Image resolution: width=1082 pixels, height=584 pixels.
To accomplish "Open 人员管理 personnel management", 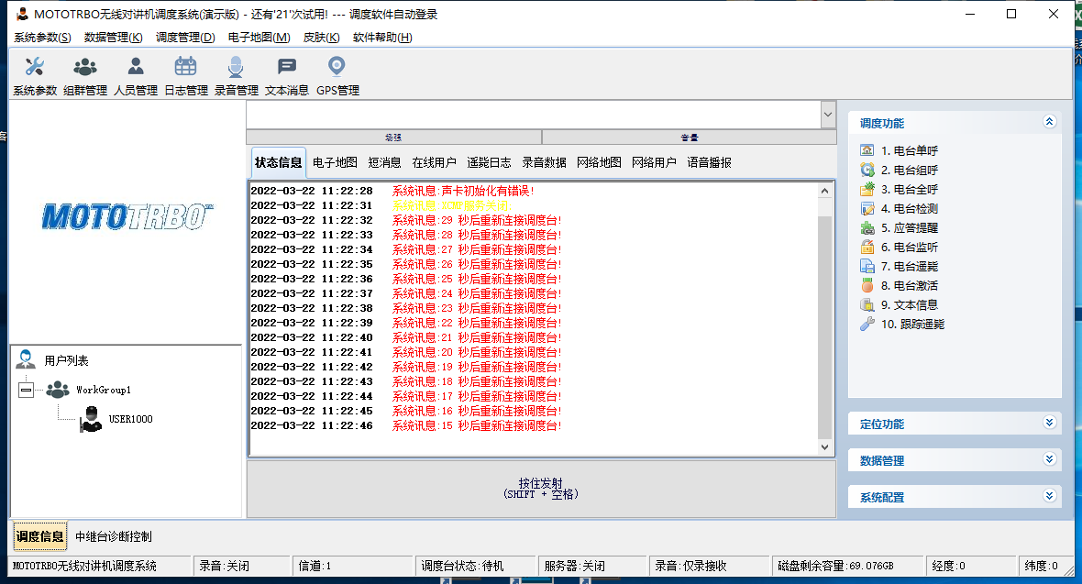I will pyautogui.click(x=136, y=76).
